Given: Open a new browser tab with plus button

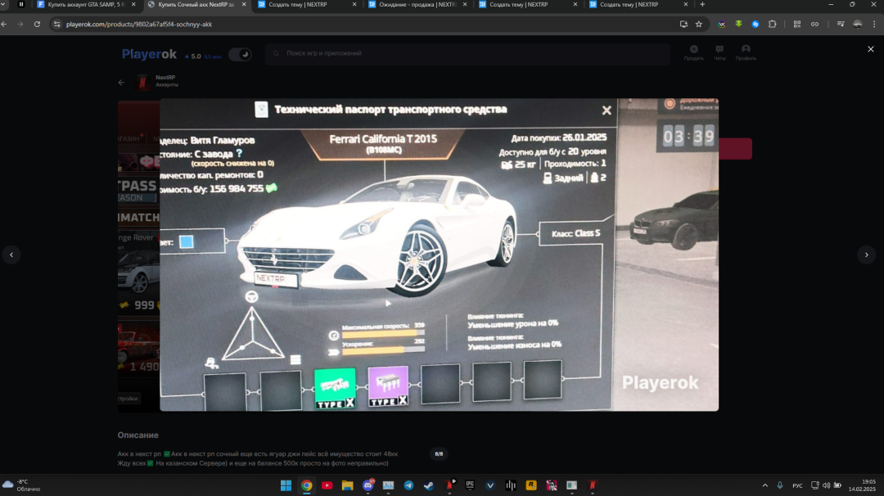Looking at the screenshot, I should pos(702,5).
